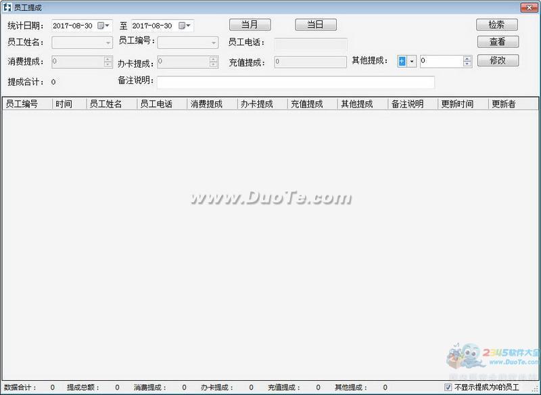
Task: Toggle 不显示提成为0的员工 checkbox
Action: pyautogui.click(x=448, y=388)
